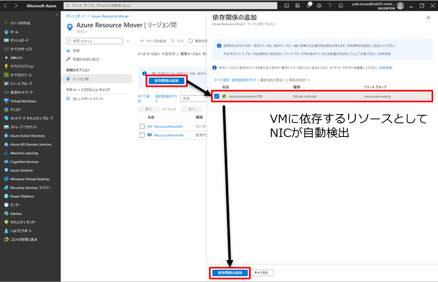Open Azure Sentinel in sidebar

[x=18, y=170]
